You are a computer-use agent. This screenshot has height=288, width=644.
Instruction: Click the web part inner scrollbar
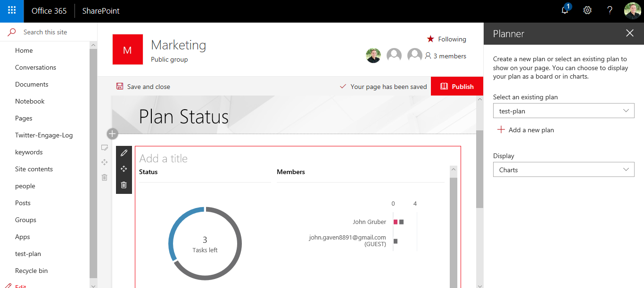pyautogui.click(x=454, y=233)
